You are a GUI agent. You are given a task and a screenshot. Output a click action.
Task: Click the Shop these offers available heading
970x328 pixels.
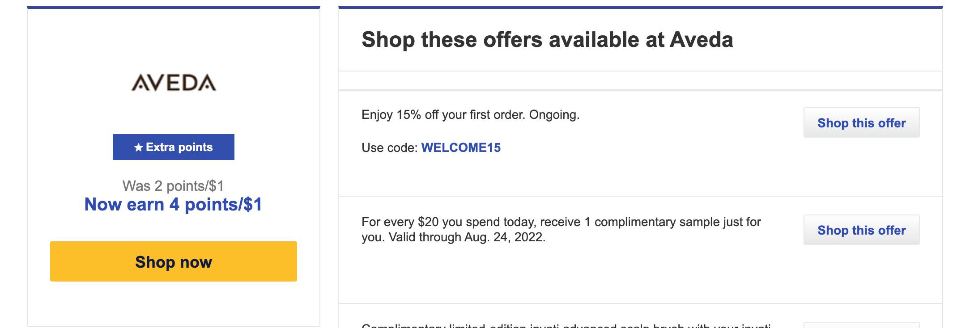[547, 40]
